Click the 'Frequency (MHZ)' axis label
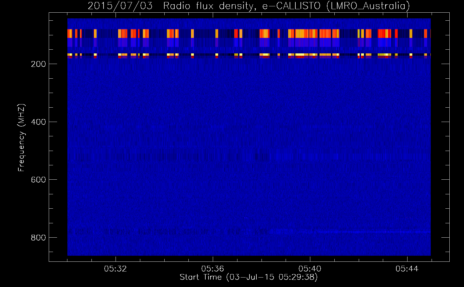Image resolution: width=464 pixels, height=287 pixels. [22, 137]
